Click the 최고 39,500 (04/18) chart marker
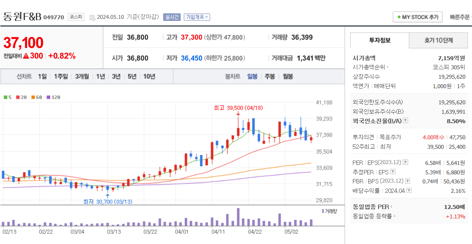Image resolution: width=472 pixels, height=244 pixels. pyautogui.click(x=238, y=107)
